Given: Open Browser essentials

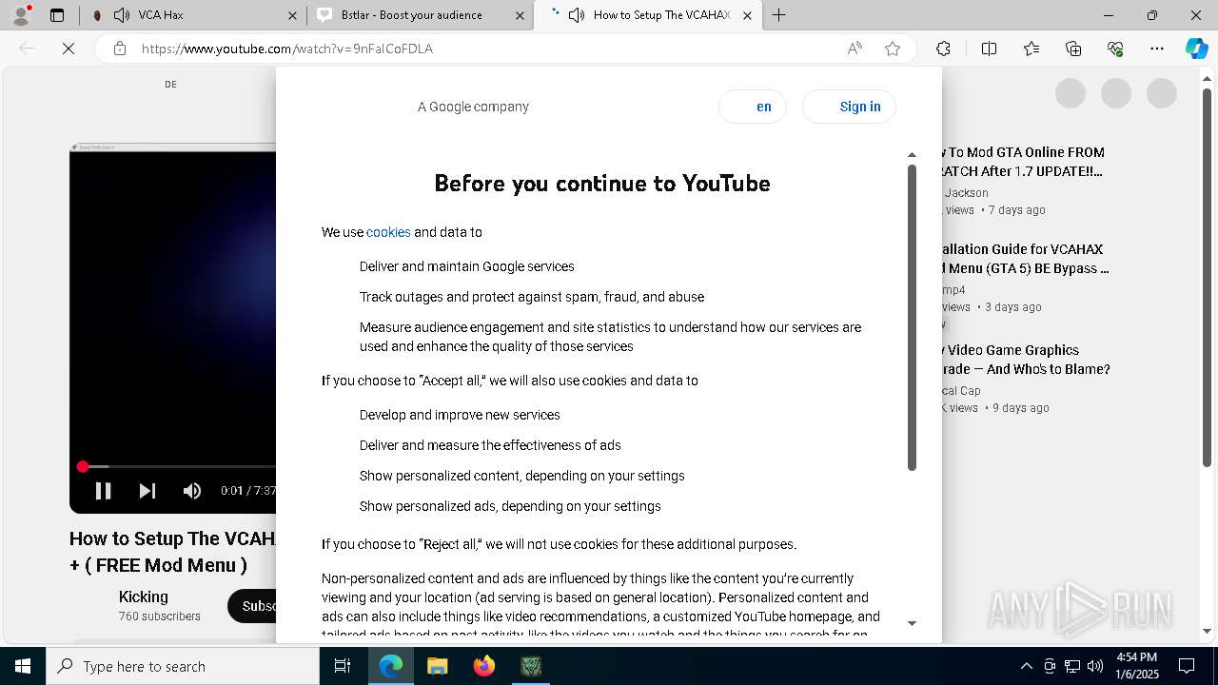Looking at the screenshot, I should (x=1115, y=49).
